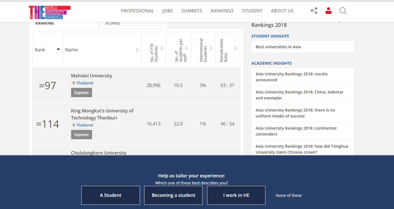Viewport: 394px width, 209px height.
Task: Open the Rankings menu item
Action: pos(222,11)
